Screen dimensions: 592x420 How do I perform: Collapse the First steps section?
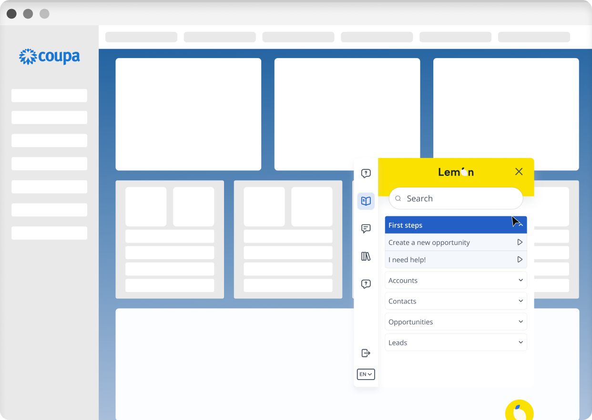click(456, 225)
